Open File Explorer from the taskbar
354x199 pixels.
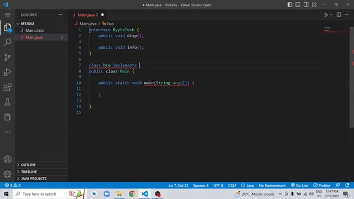(119, 194)
